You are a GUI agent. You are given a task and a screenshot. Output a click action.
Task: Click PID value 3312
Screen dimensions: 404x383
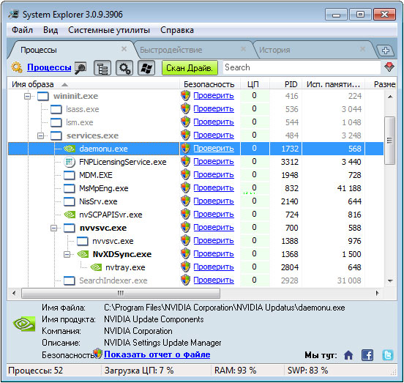(x=290, y=162)
